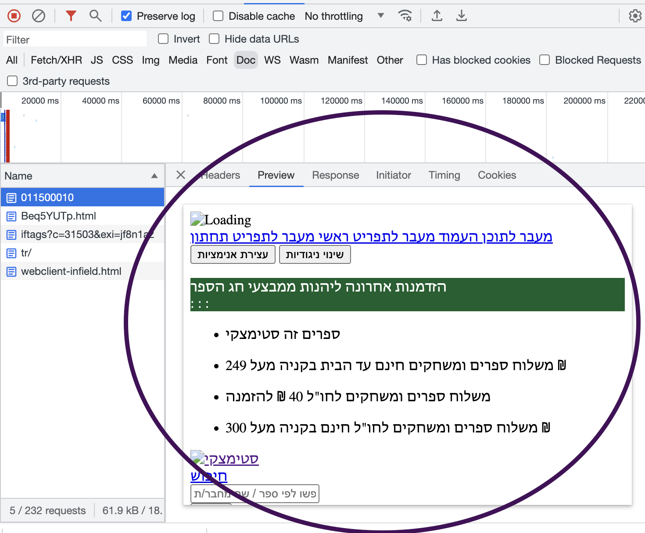Click the חיפוש link
This screenshot has height=533, width=645.
(209, 476)
